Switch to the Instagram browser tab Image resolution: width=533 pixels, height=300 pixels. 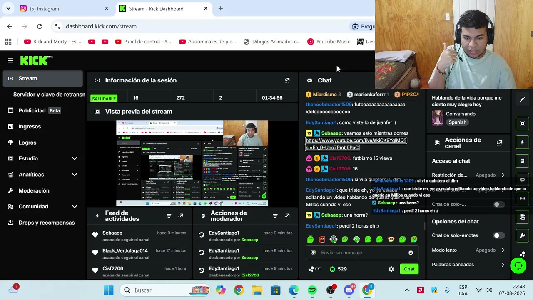(65, 9)
